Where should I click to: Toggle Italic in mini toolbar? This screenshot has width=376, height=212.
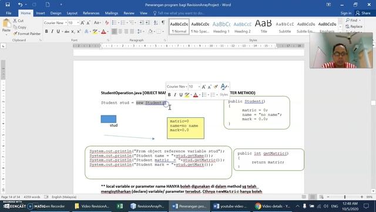point(175,95)
